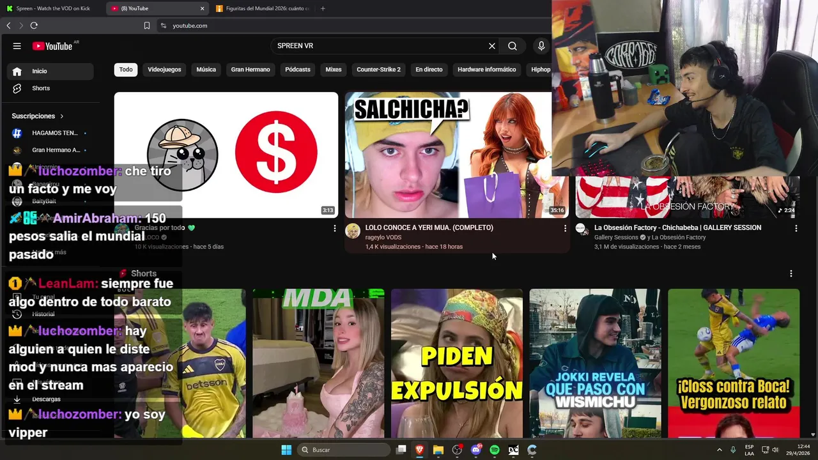Screen dimensions: 818x460
Task: Click rageylo VODS channel avatar
Action: click(353, 231)
